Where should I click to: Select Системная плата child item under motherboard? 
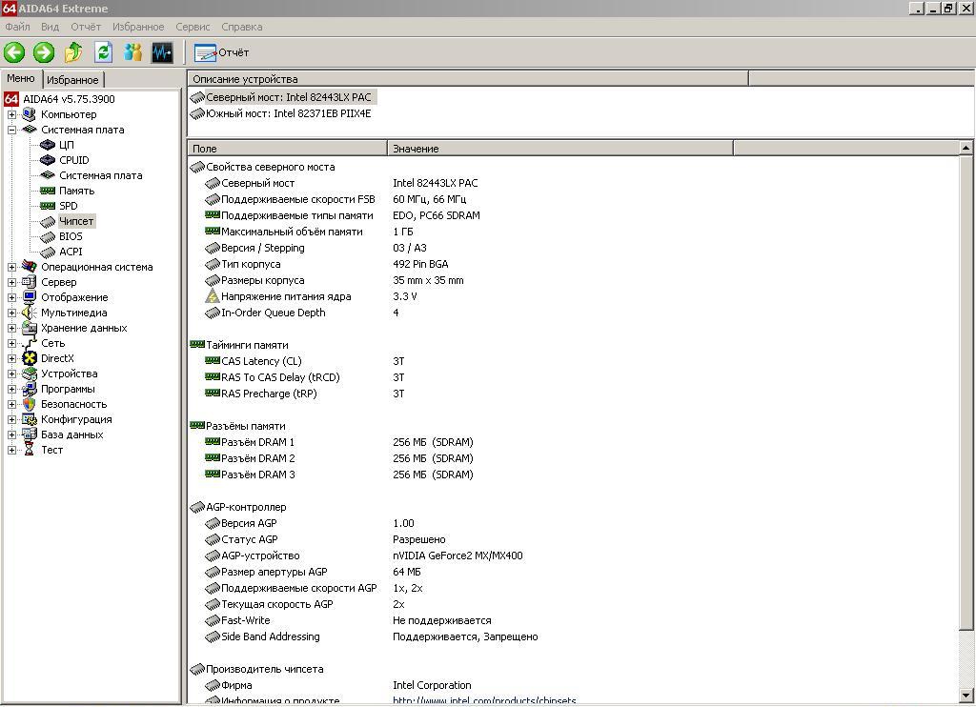pyautogui.click(x=101, y=175)
